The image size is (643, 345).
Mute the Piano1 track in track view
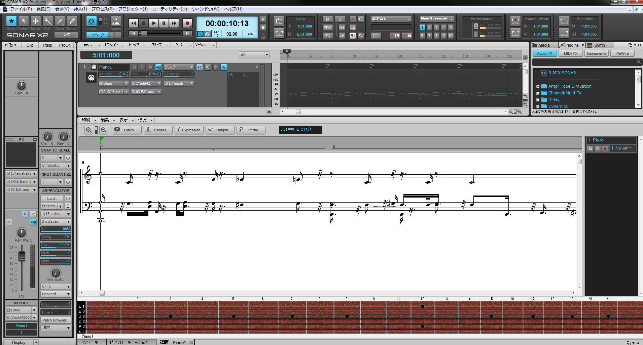click(x=134, y=67)
